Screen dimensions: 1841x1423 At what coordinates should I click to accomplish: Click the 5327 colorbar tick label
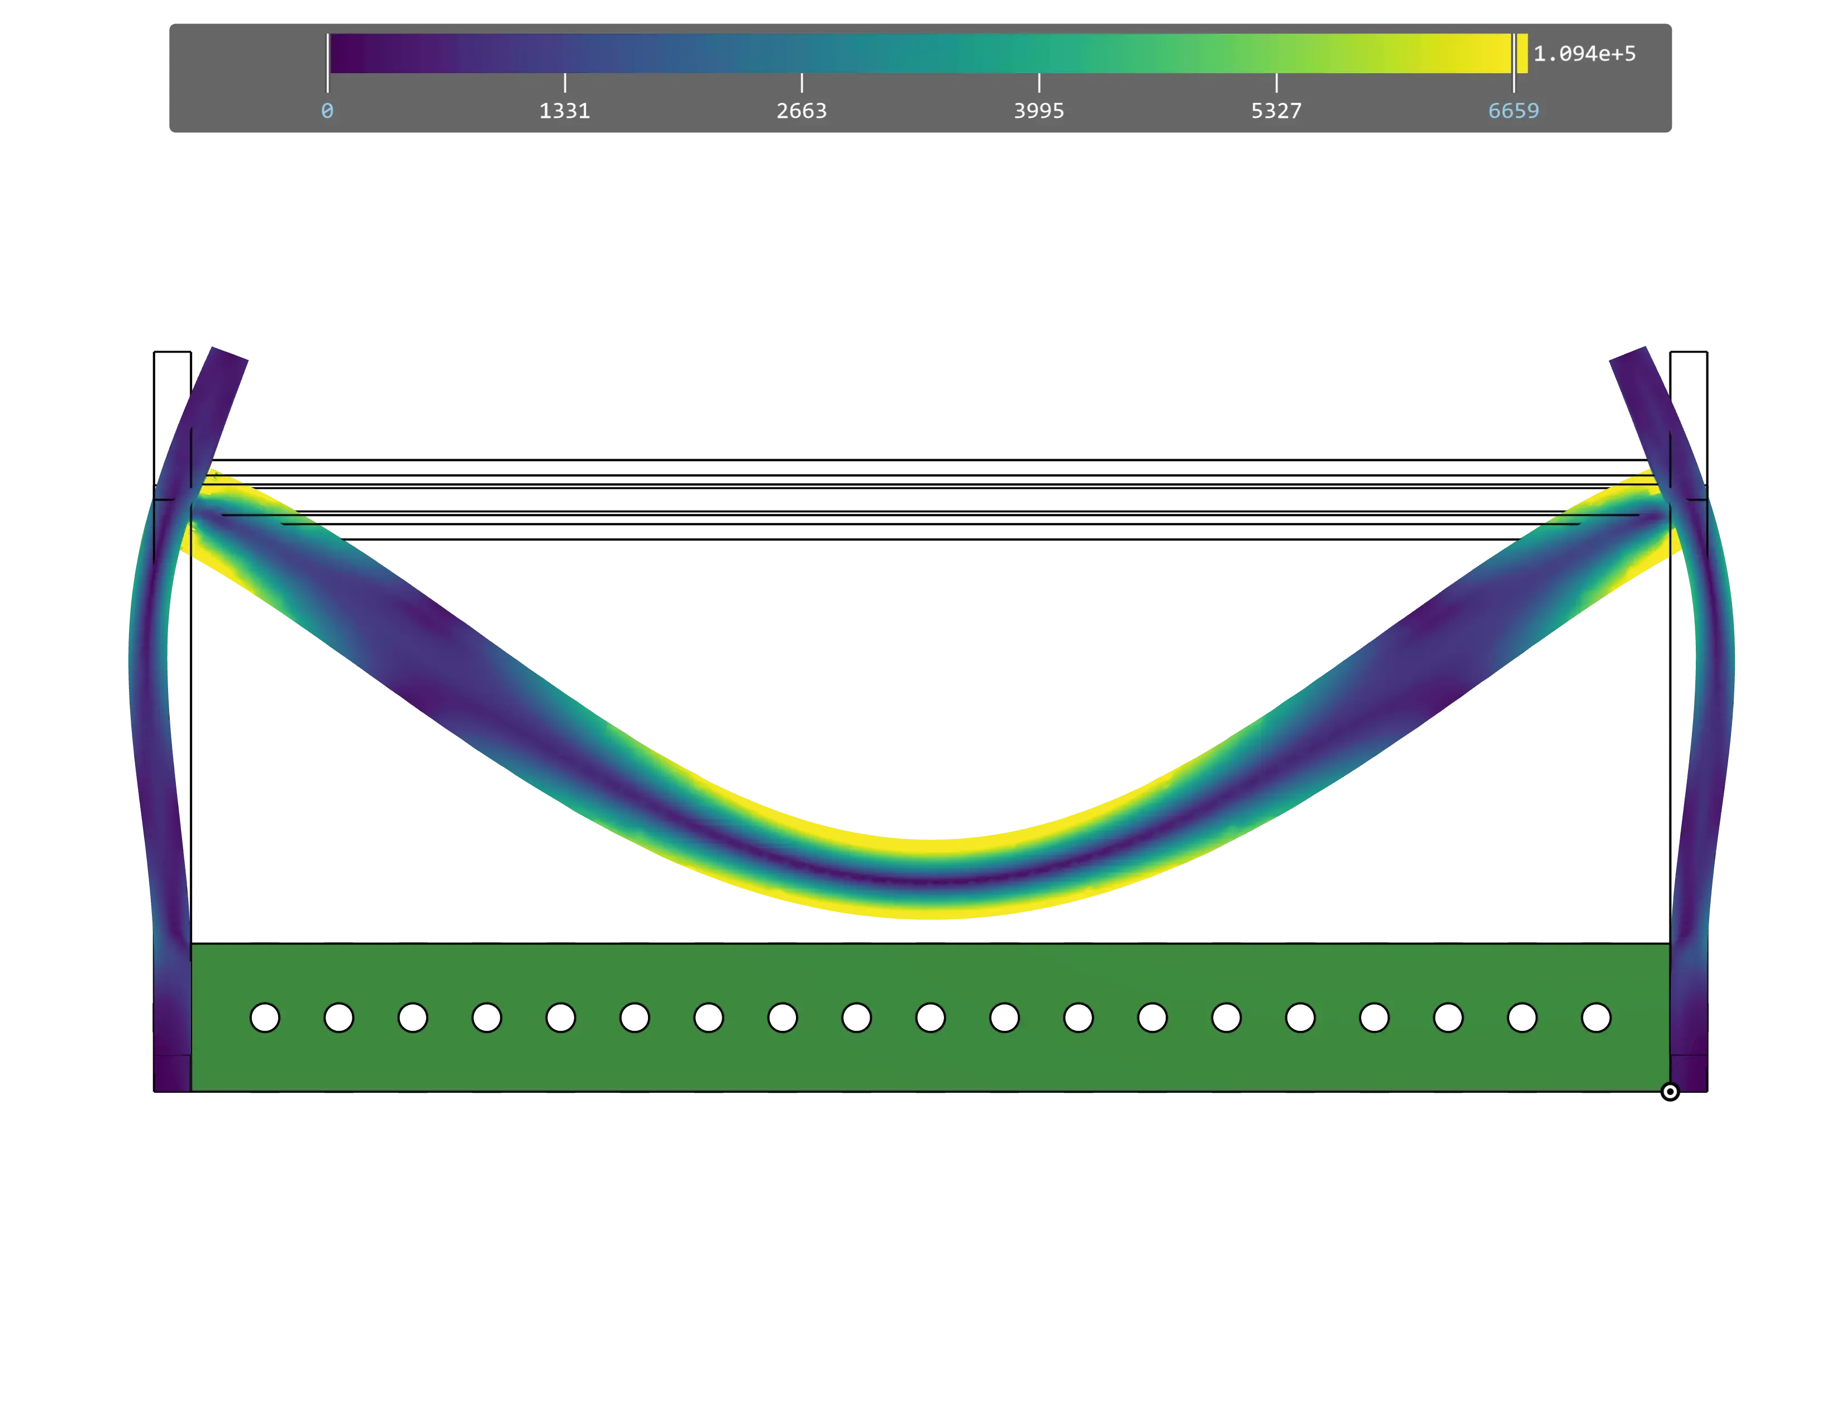coord(1275,111)
